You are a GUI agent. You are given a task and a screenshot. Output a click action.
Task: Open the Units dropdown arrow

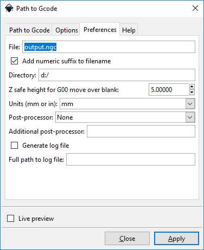coord(190,104)
